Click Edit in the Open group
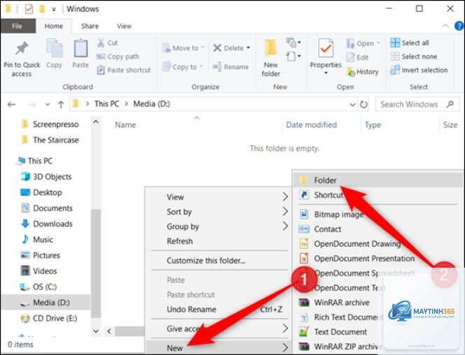The width and height of the screenshot is (465, 355). [x=357, y=57]
